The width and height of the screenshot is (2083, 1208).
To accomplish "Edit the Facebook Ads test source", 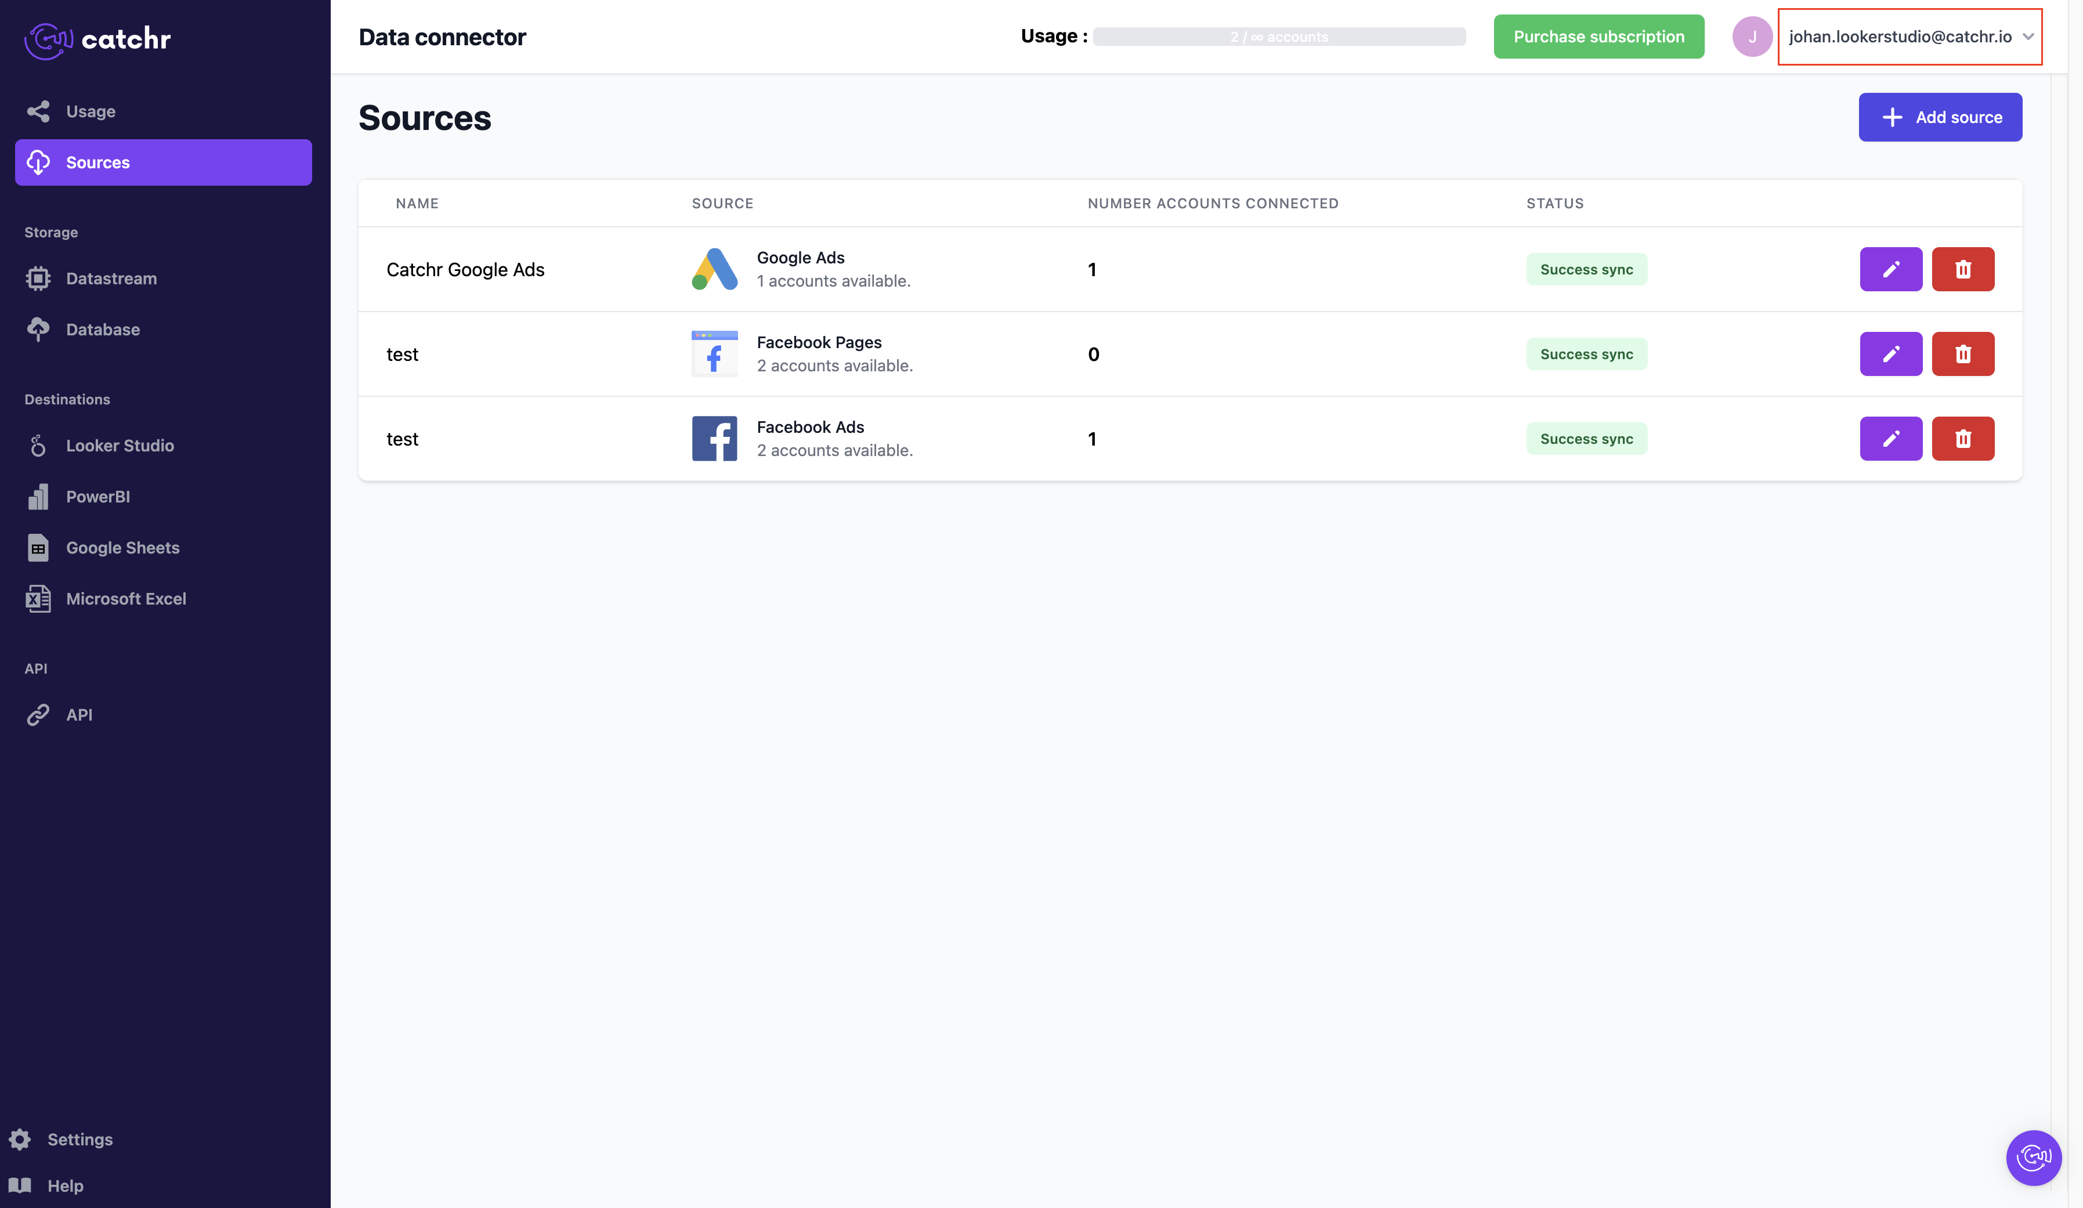I will click(x=1890, y=438).
